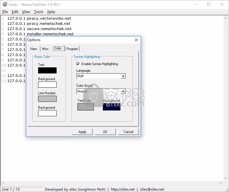Click the Line 1 / 13 status indicator
The height and width of the screenshot is (192, 229).
[x=11, y=189]
